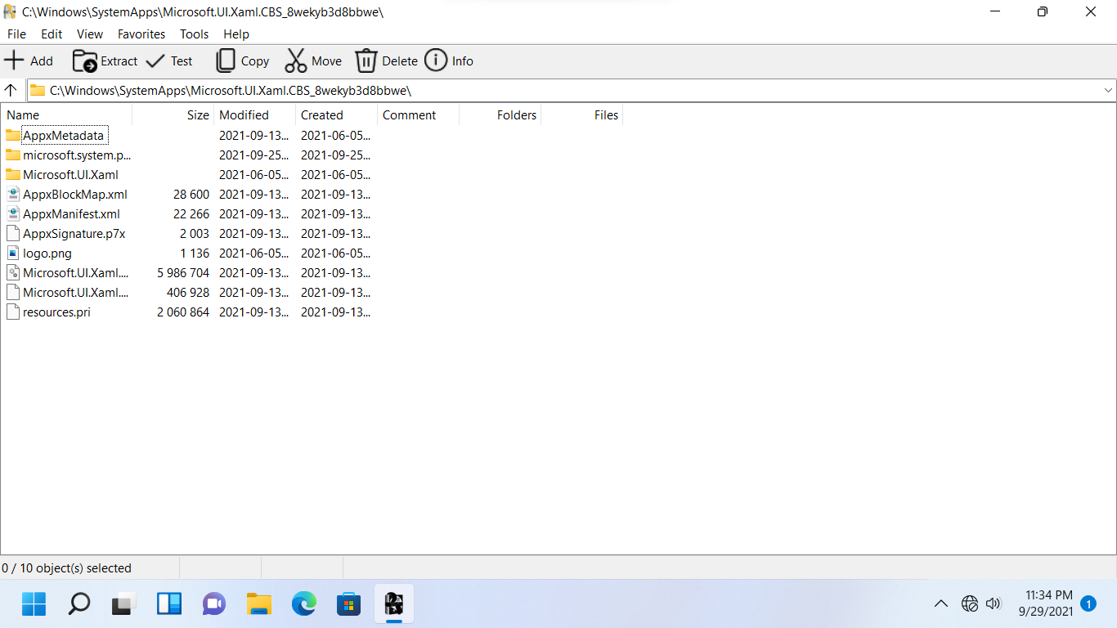Sort by the Created column header
The height and width of the screenshot is (628, 1117).
tap(337, 115)
